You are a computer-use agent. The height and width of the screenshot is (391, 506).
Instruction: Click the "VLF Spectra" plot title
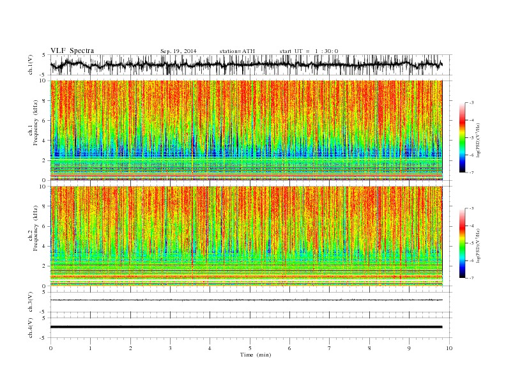(x=72, y=50)
